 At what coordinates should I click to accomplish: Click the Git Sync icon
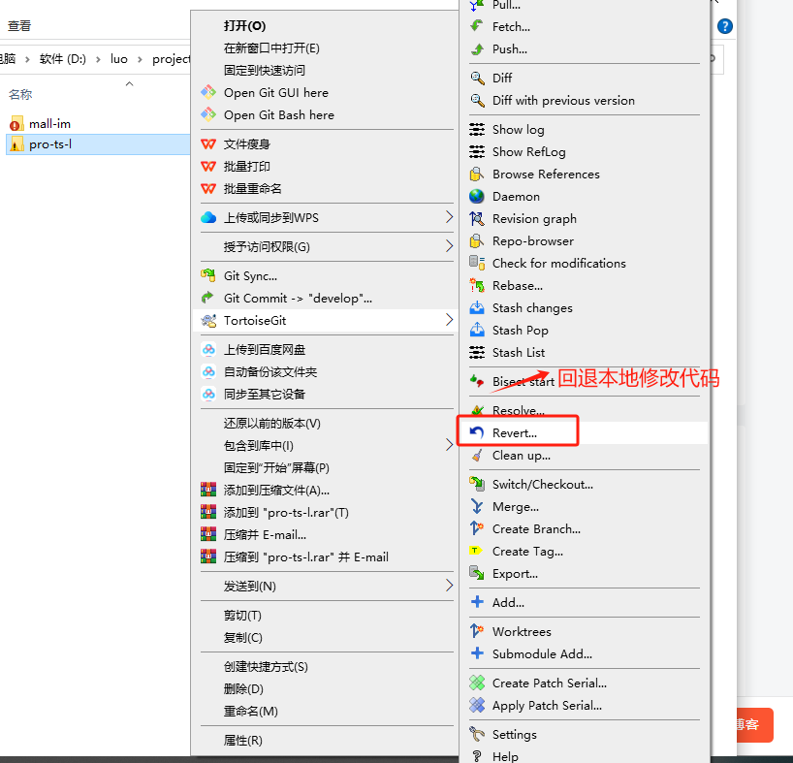tap(207, 275)
